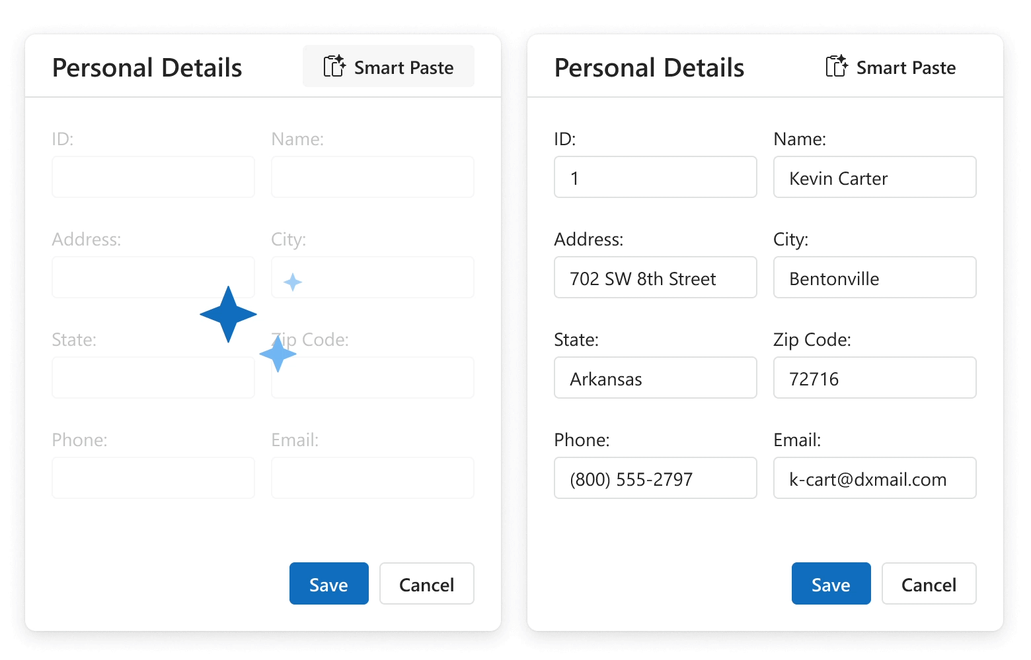Save the empty Personal Details form
1031x660 pixels.
(328, 583)
